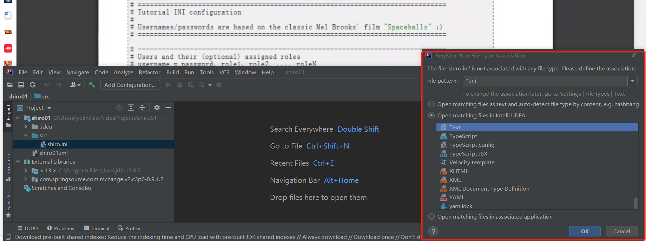
Task: Click OK in the file type dialog
Action: 585,231
